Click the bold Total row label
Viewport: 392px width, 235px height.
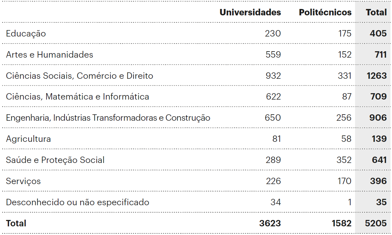(x=16, y=223)
